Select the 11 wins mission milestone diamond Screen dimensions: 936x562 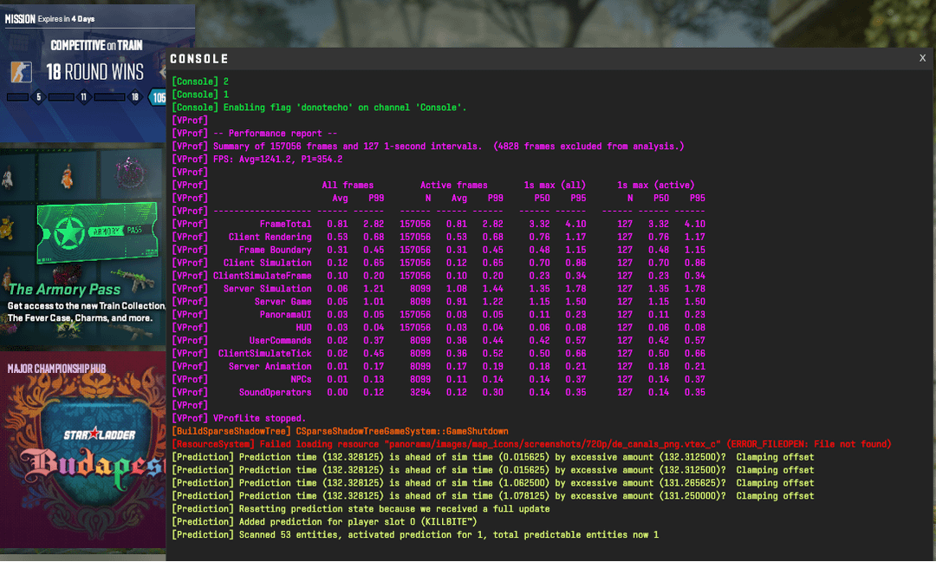(84, 97)
